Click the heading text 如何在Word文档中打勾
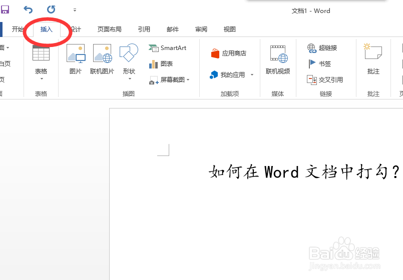This screenshot has height=280, width=403. (304, 172)
